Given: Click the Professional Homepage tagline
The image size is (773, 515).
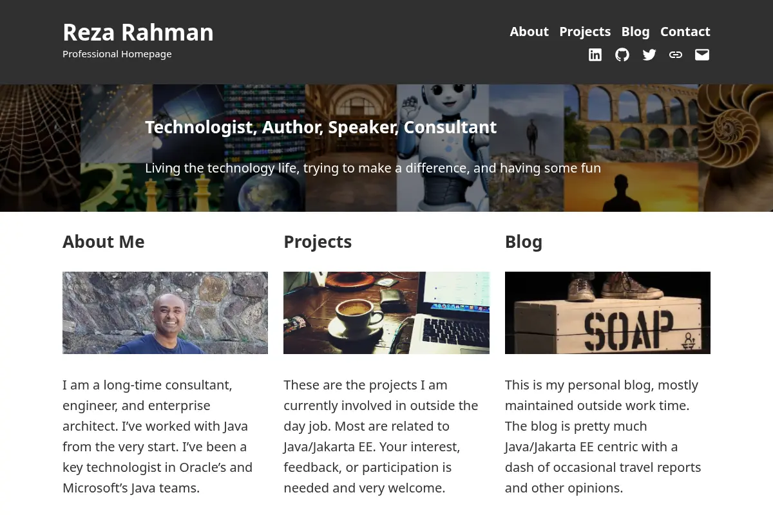Looking at the screenshot, I should [117, 54].
